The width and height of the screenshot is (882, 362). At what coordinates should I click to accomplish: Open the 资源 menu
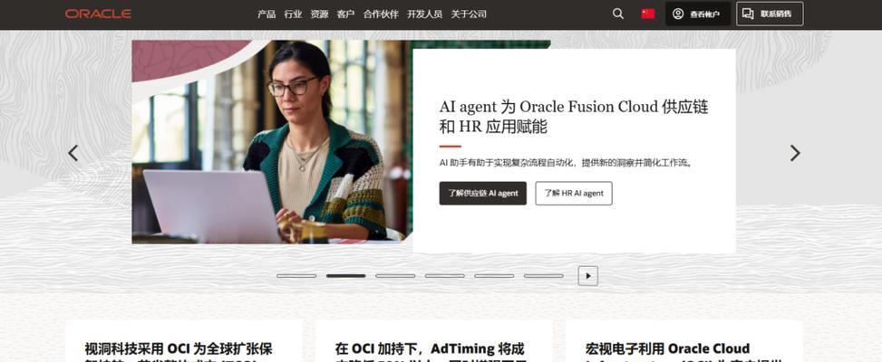(319, 14)
